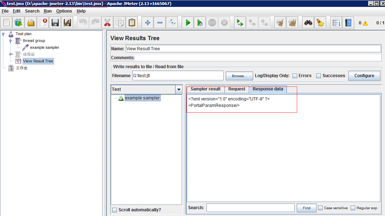Enable the Successes only checkbox
The height and width of the screenshot is (216, 385).
coord(318,76)
